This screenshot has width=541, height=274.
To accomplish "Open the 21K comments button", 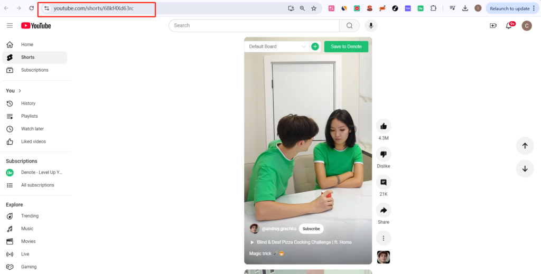I will (x=384, y=182).
